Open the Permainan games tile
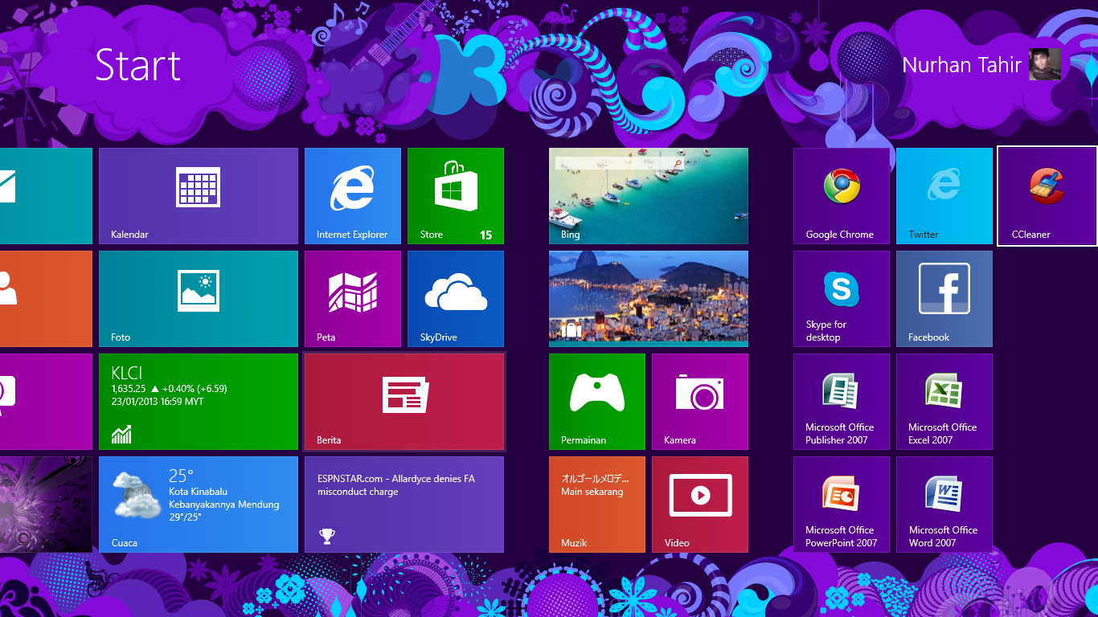 click(597, 402)
